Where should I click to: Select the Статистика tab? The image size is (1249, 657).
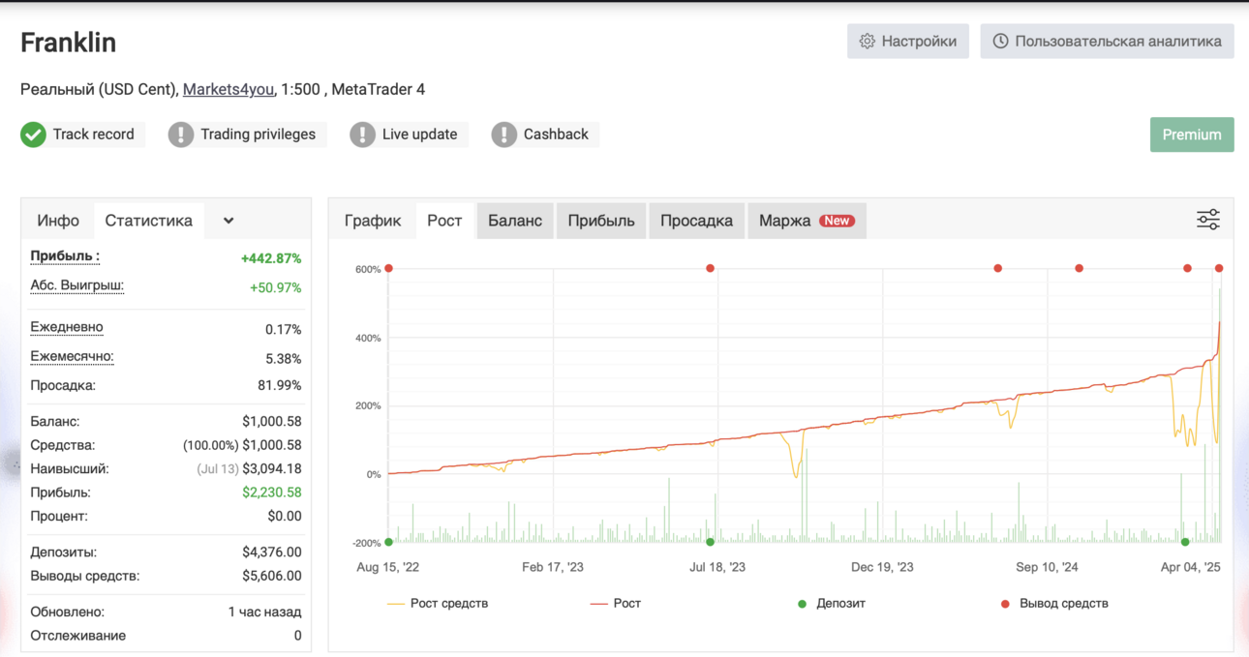148,221
